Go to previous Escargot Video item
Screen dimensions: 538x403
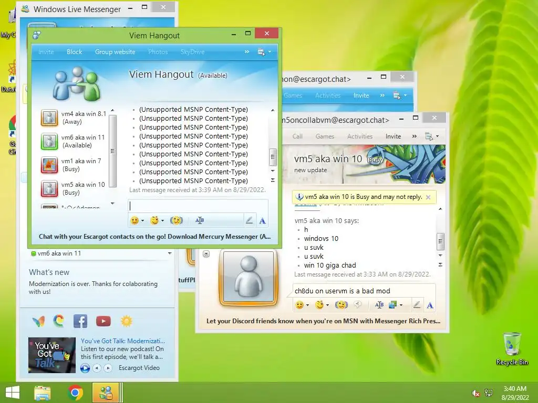(97, 368)
